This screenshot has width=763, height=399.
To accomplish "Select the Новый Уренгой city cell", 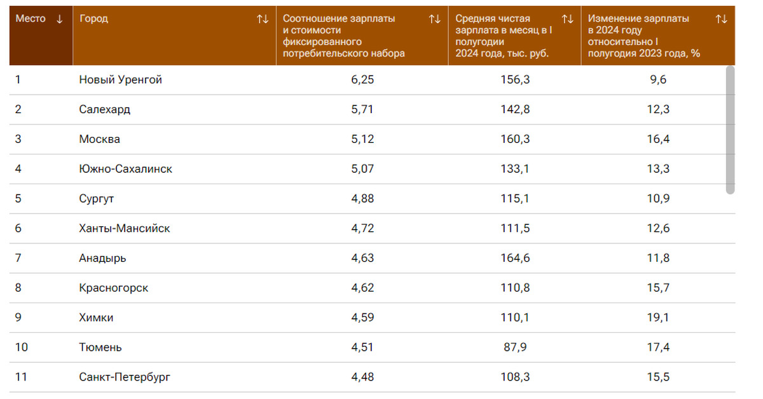I will click(x=121, y=80).
